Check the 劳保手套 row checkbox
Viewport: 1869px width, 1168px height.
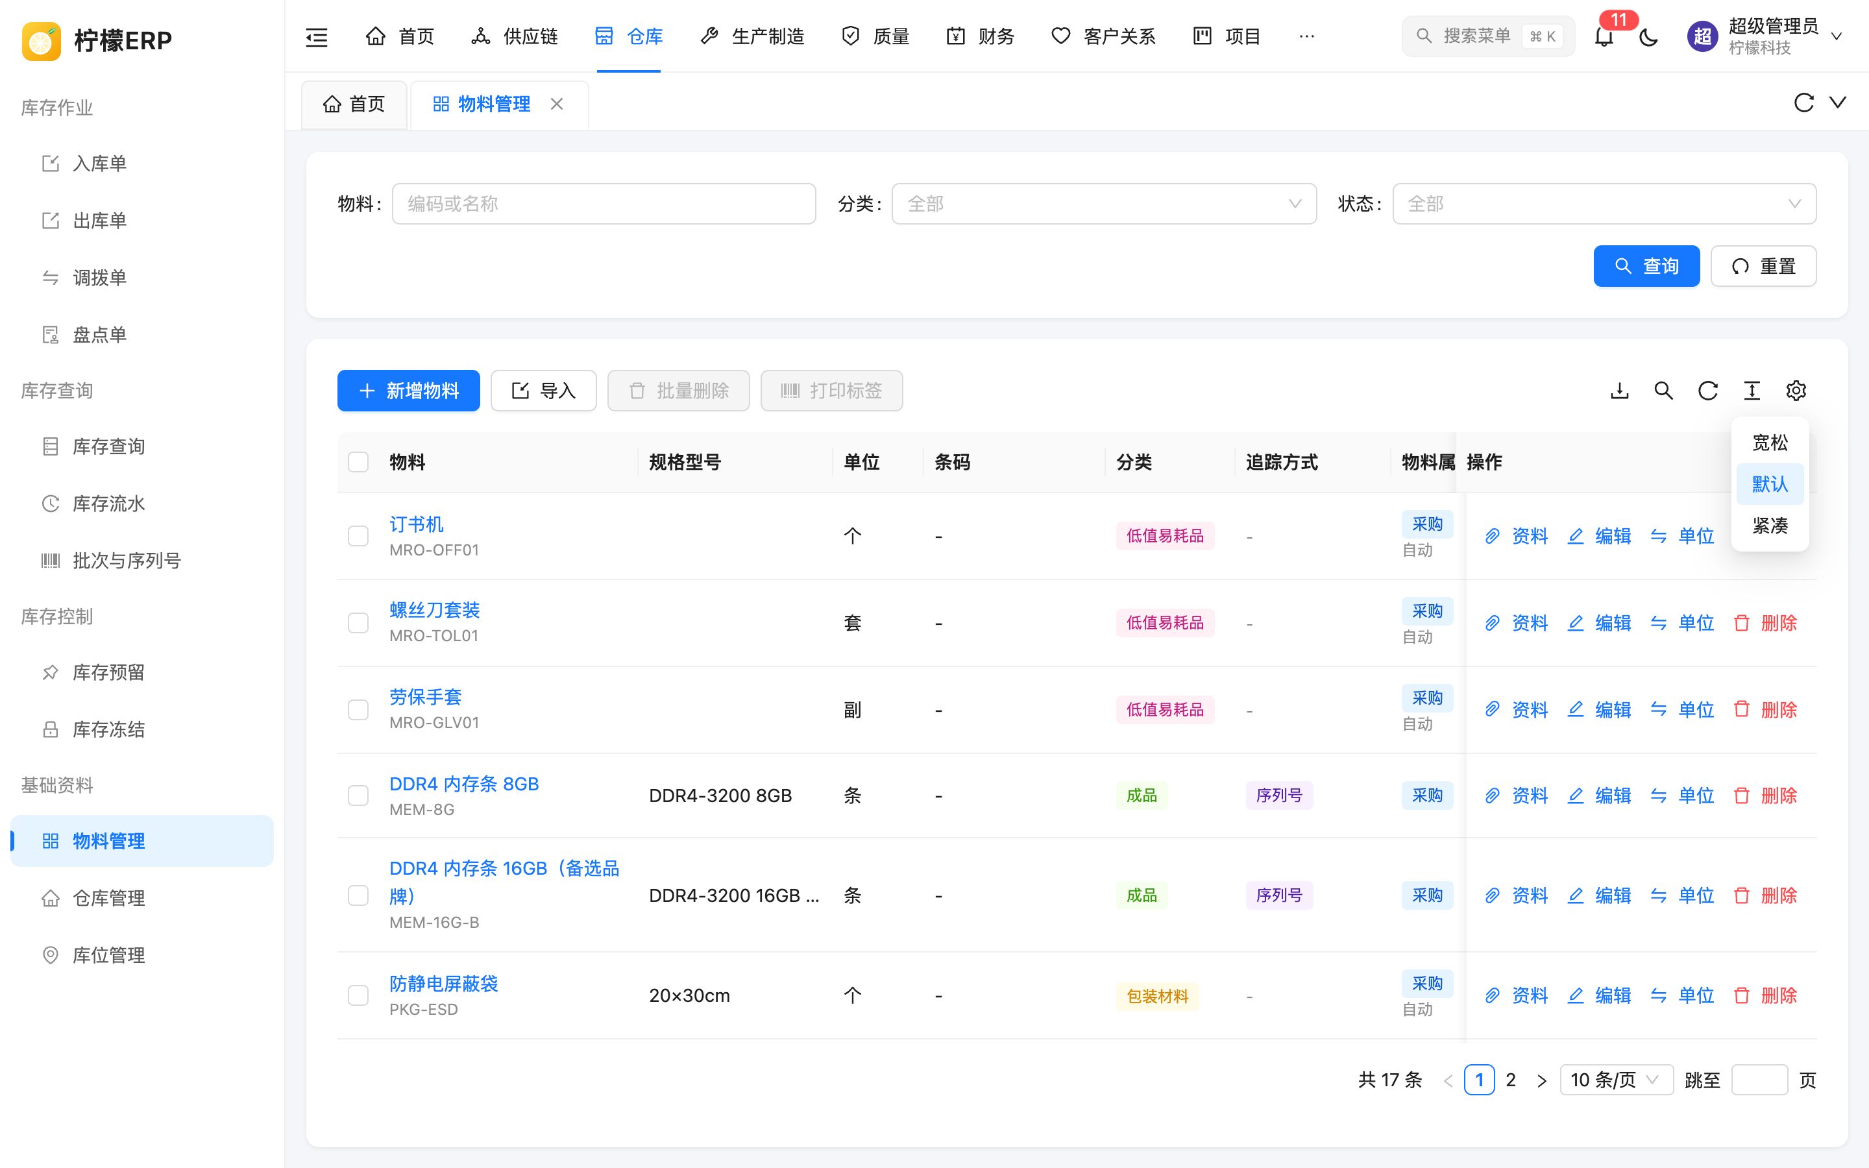coord(358,710)
